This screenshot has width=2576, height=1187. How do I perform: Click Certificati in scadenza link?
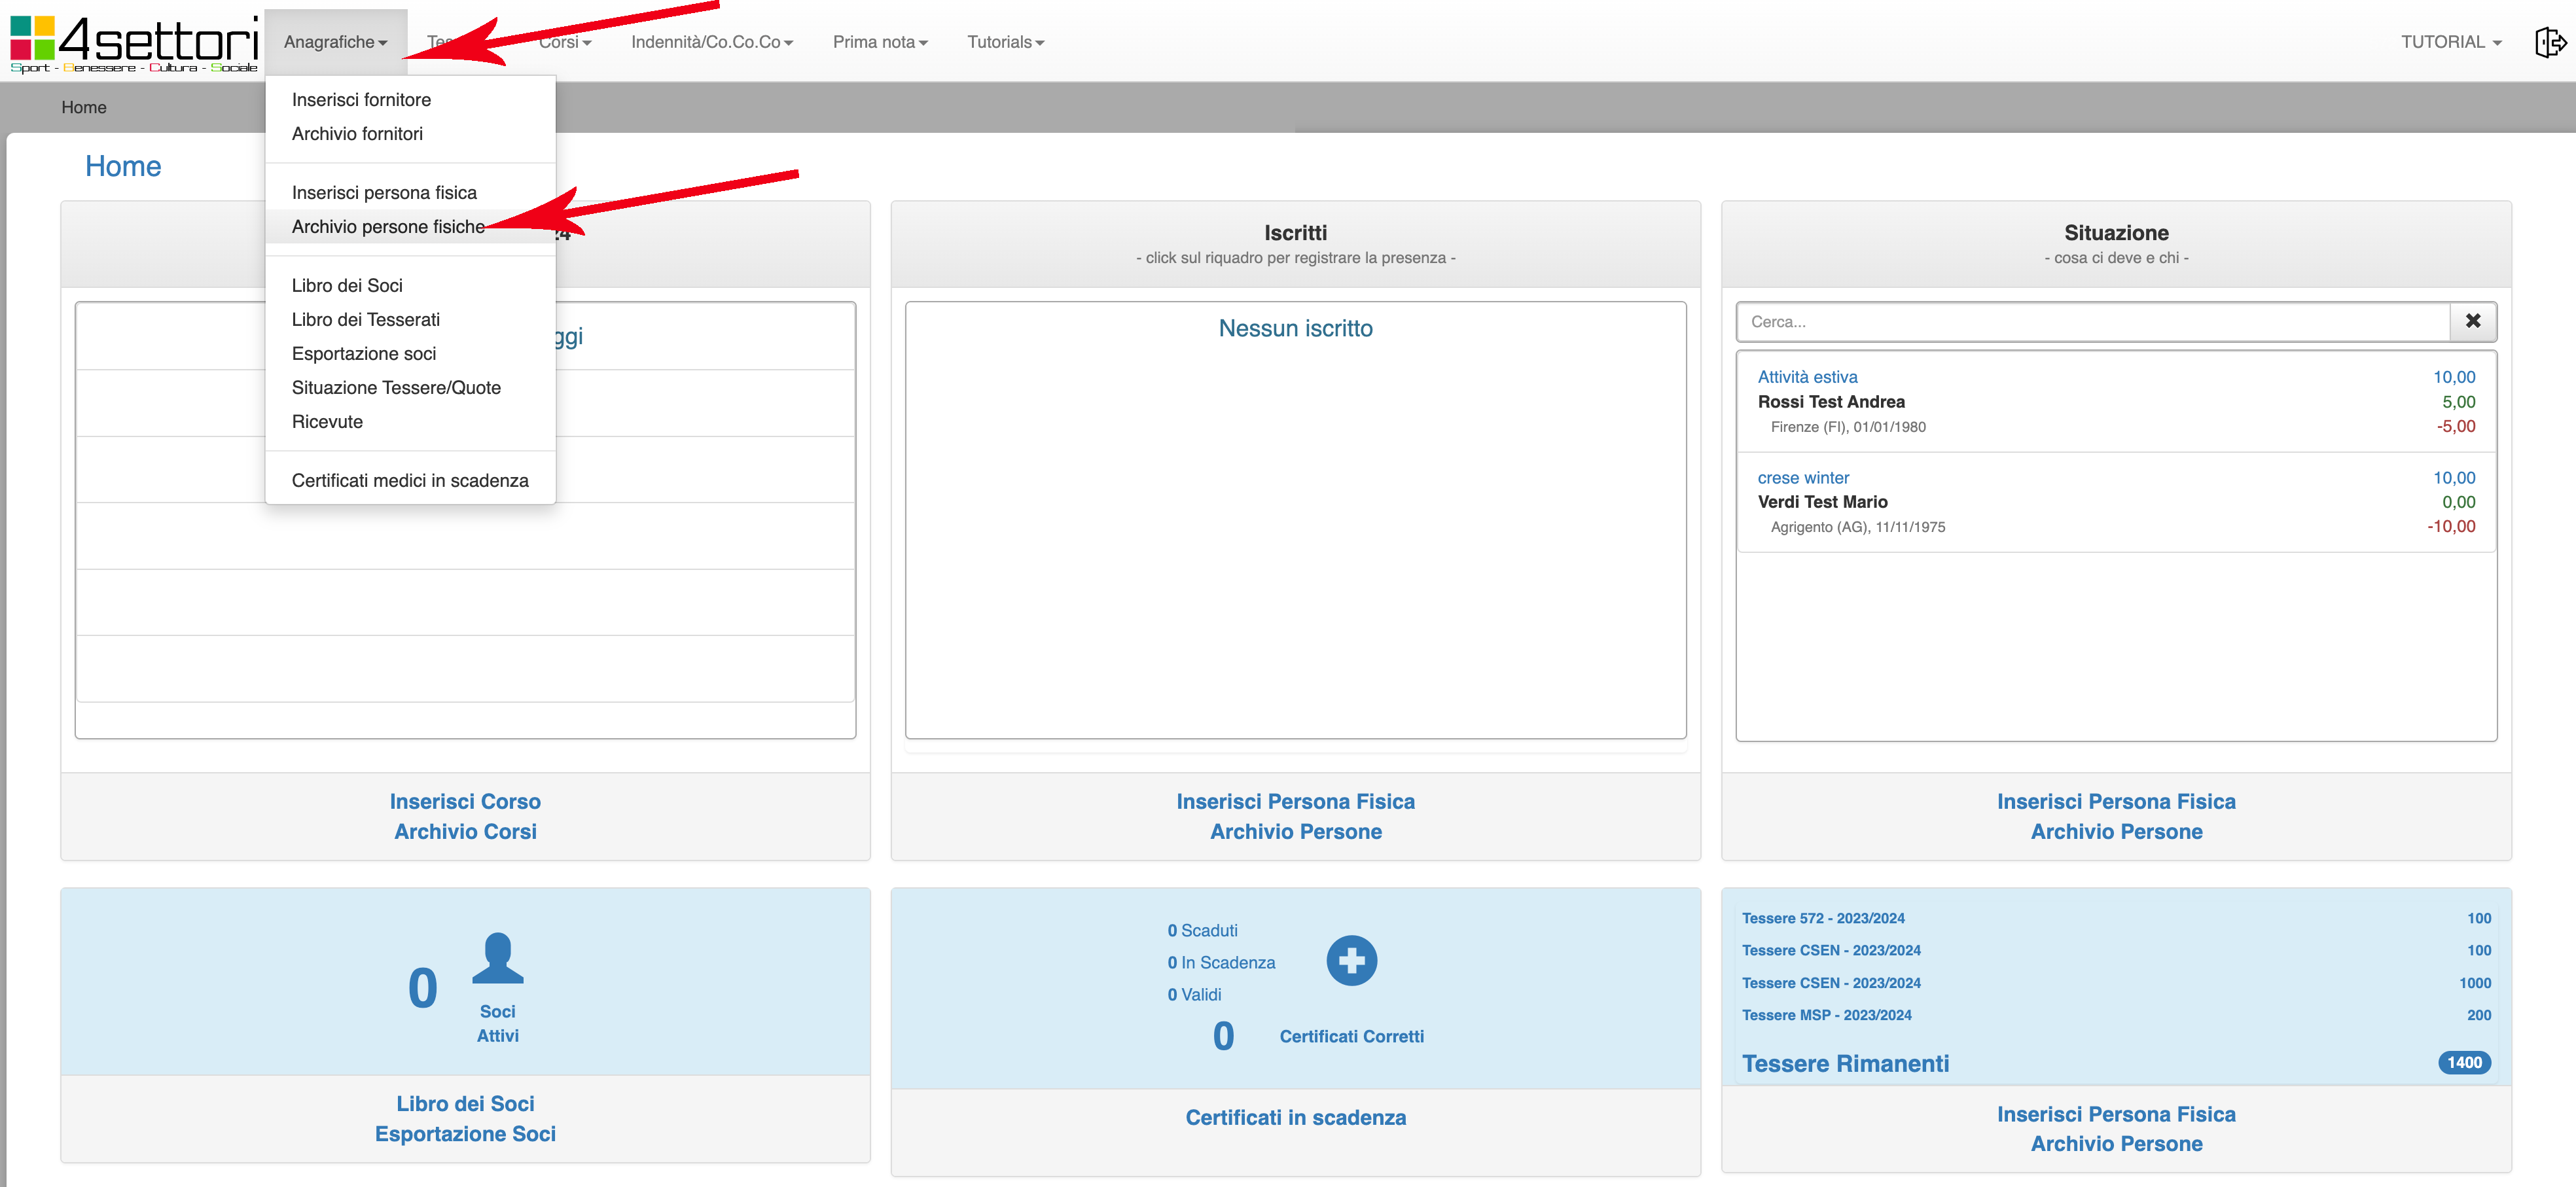pyautogui.click(x=1295, y=1117)
